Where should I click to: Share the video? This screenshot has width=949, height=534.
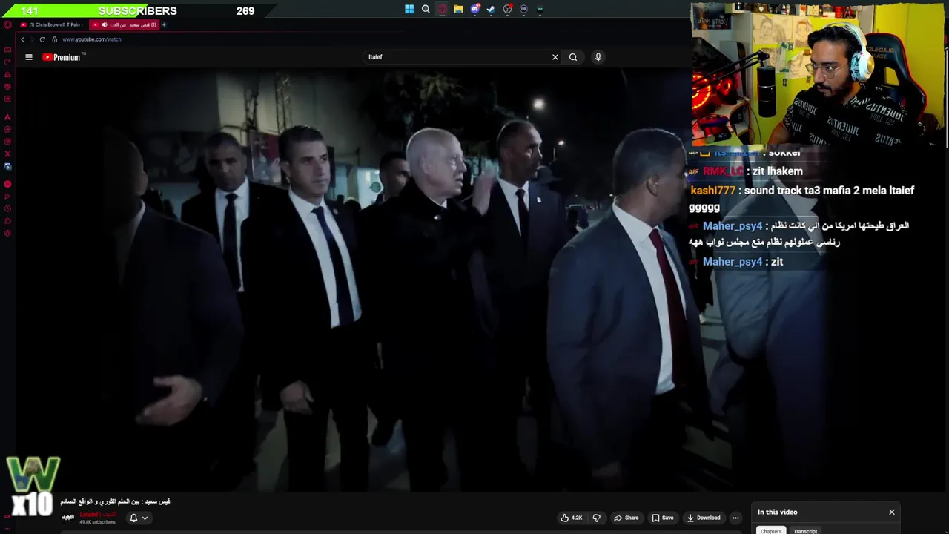click(626, 518)
